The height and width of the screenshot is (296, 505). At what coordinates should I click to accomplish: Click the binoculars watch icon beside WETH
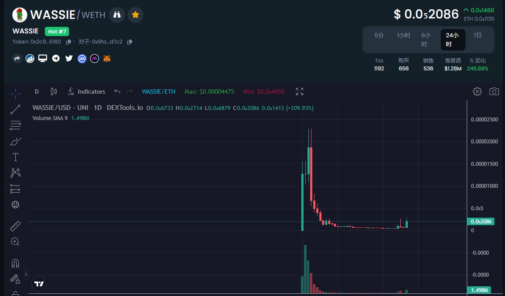coord(117,15)
